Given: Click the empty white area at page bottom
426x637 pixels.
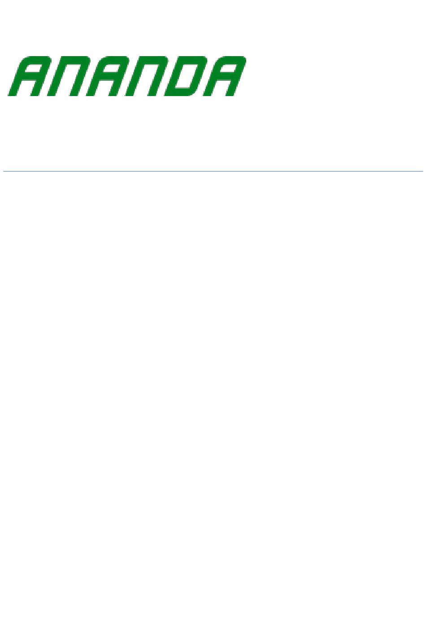Looking at the screenshot, I should click(213, 606).
